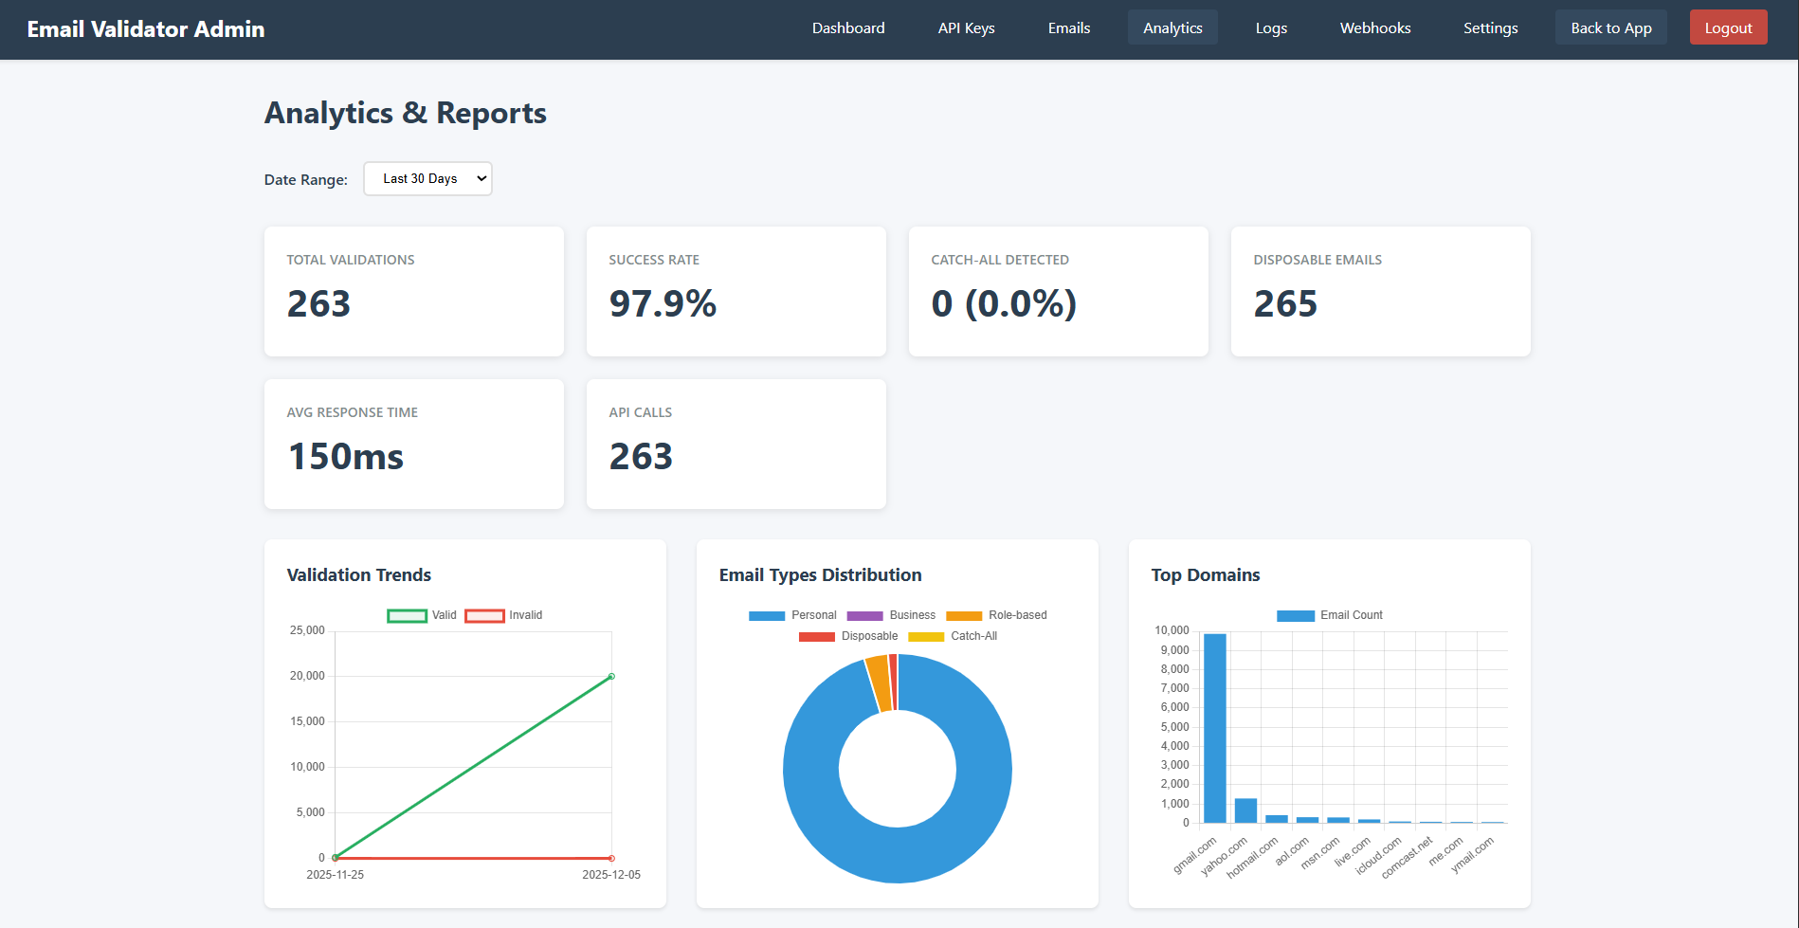Viewport: 1799px width, 928px height.
Task: Toggle the Disposable legend entry
Action: coord(848,636)
